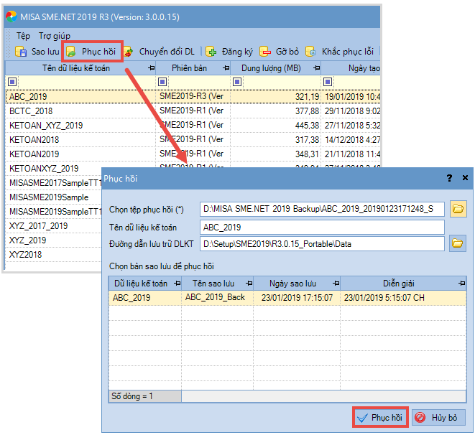475x435 pixels.
Task: Browse for restore file with folder icon
Action: [x=458, y=209]
